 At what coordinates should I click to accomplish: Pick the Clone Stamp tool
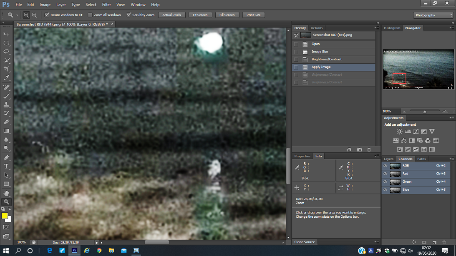6,104
